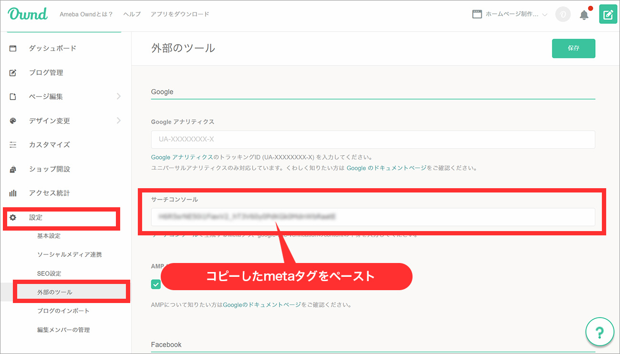Open the green help question mark
This screenshot has width=620, height=354.
pos(600,332)
